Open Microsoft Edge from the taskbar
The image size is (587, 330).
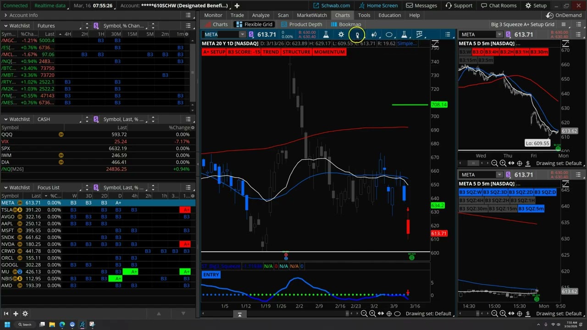62,324
